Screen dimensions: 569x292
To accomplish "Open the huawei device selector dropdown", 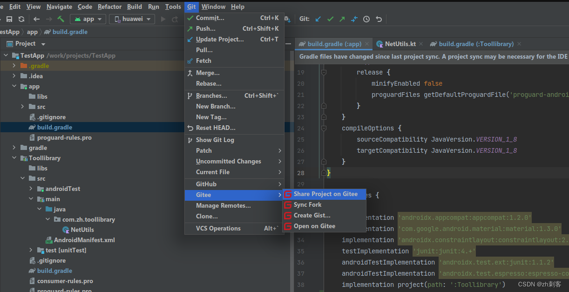I will (x=132, y=19).
